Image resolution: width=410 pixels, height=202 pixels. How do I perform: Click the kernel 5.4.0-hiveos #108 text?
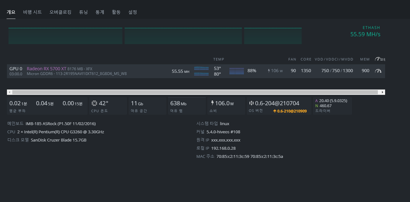coord(223,132)
